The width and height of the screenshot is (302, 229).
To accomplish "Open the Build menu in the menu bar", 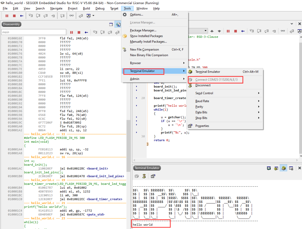I will [86, 8].
